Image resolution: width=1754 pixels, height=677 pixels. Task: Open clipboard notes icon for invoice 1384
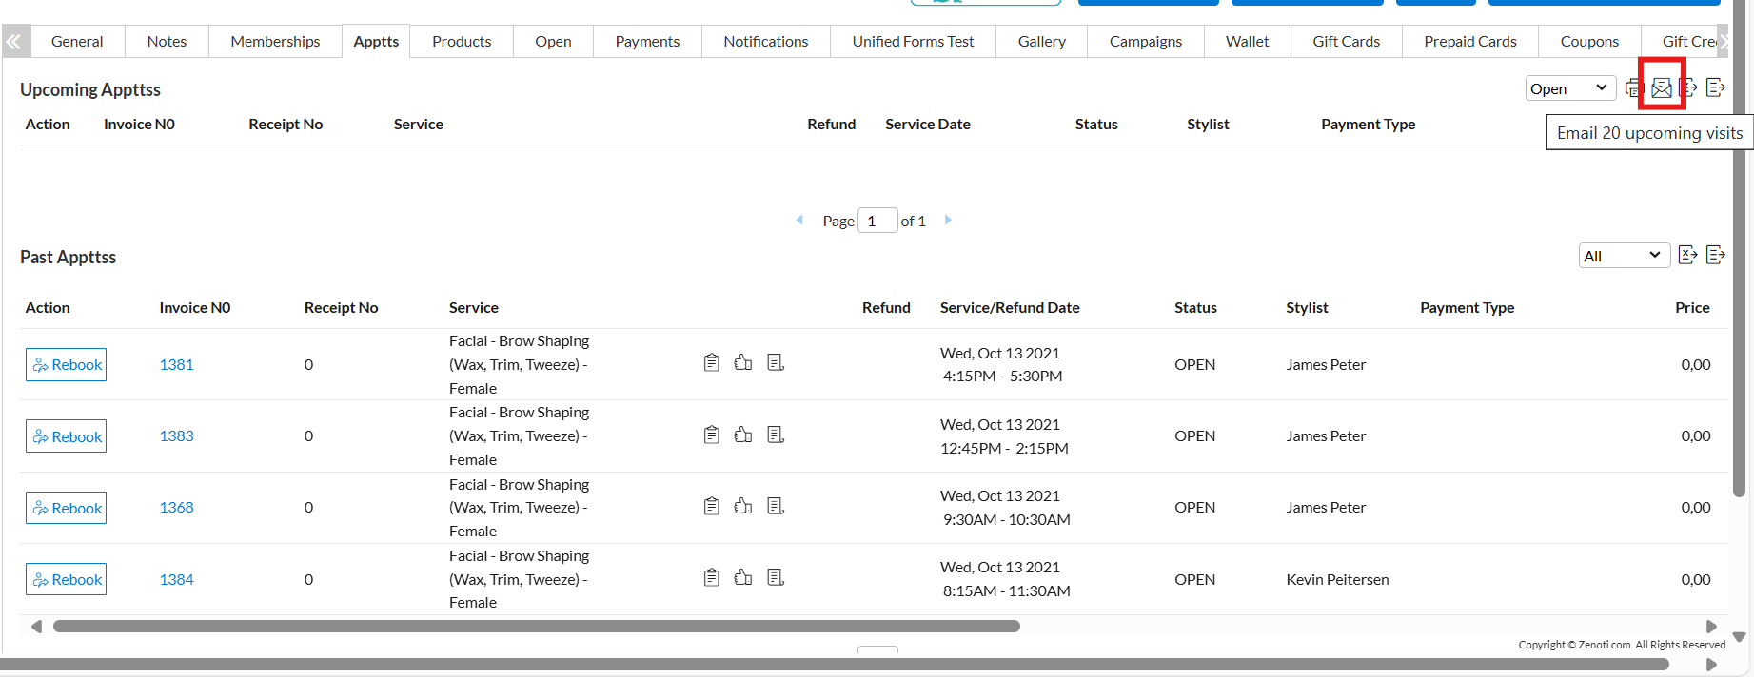pyautogui.click(x=712, y=577)
